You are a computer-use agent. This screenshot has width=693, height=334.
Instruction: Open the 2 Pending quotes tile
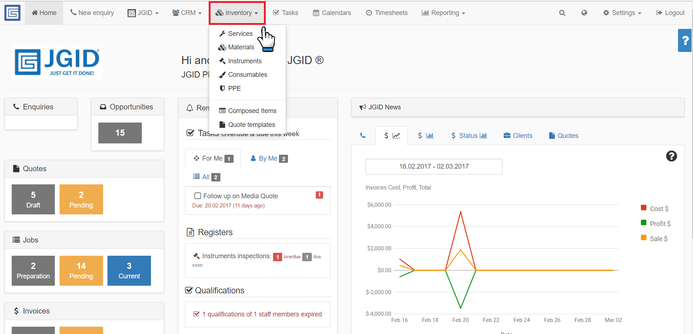pyautogui.click(x=81, y=199)
